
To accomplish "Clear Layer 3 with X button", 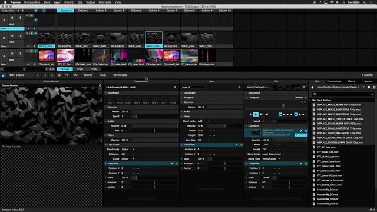I will tap(4, 20).
